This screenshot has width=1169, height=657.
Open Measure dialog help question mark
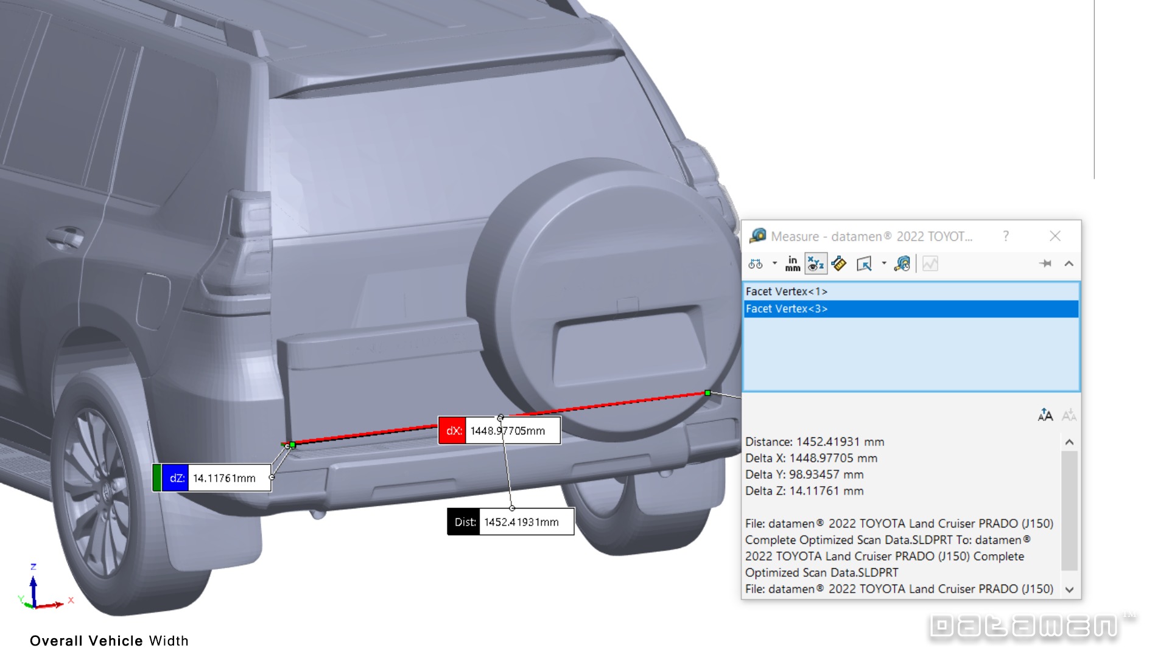pos(1006,236)
